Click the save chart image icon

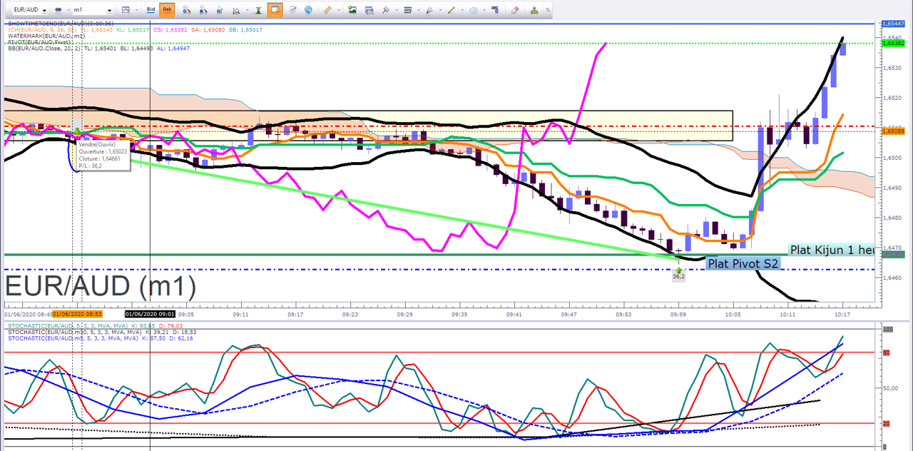coord(352,10)
